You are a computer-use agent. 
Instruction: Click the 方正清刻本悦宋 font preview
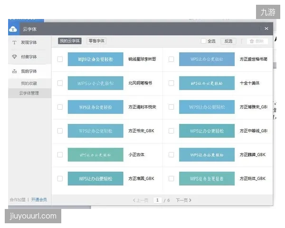point(95,107)
